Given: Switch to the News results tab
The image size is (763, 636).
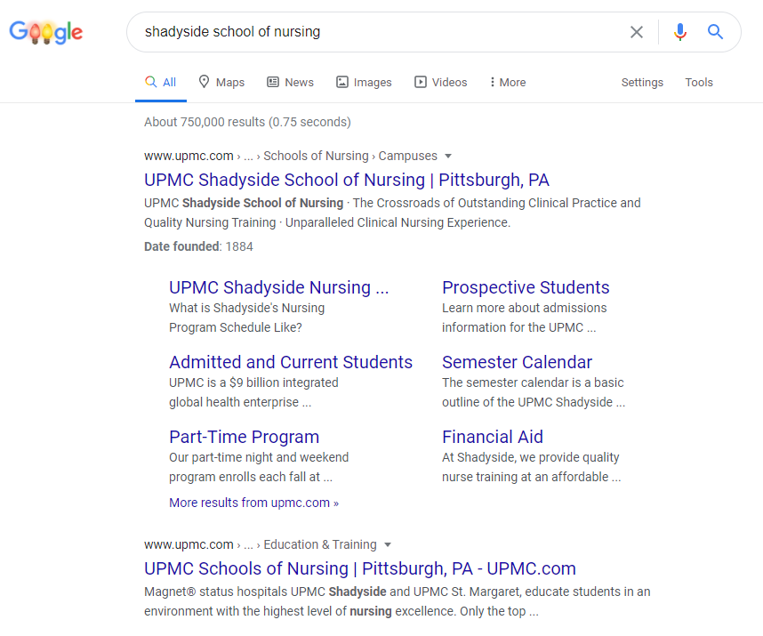Looking at the screenshot, I should (x=290, y=82).
